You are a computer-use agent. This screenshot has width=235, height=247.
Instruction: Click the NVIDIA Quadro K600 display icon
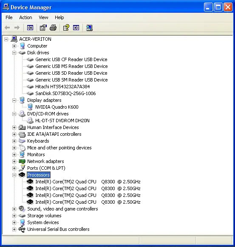point(30,107)
